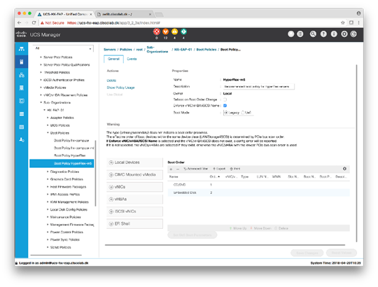Image resolution: width=378 pixels, height=287 pixels.
Task: Select Local Disk Config Policies tree item
Action: point(69,209)
